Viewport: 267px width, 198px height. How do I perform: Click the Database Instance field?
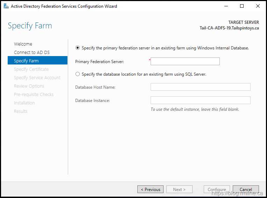(x=200, y=101)
